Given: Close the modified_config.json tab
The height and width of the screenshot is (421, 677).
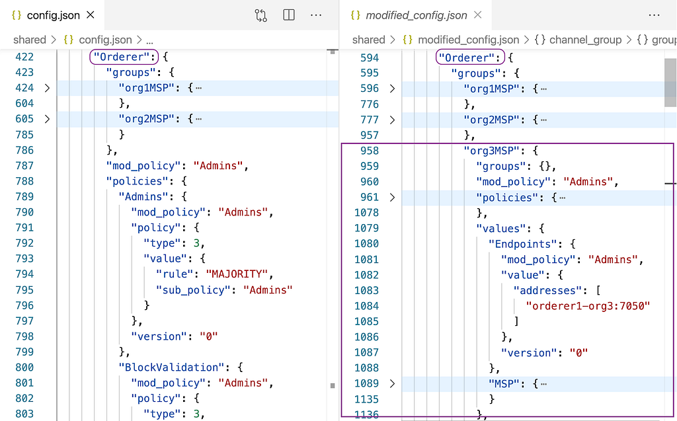Looking at the screenshot, I should click(477, 15).
